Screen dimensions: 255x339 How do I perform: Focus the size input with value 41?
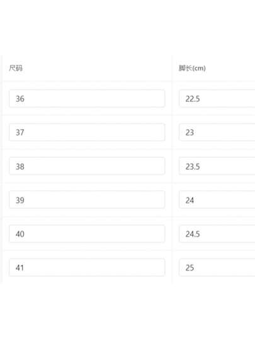pyautogui.click(x=87, y=268)
